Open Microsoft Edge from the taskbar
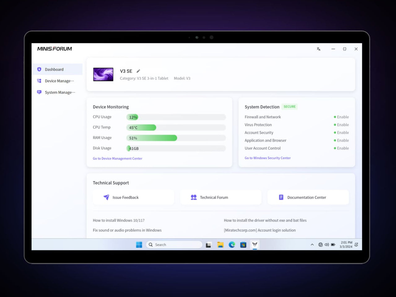This screenshot has height=297, width=396. pos(232,245)
